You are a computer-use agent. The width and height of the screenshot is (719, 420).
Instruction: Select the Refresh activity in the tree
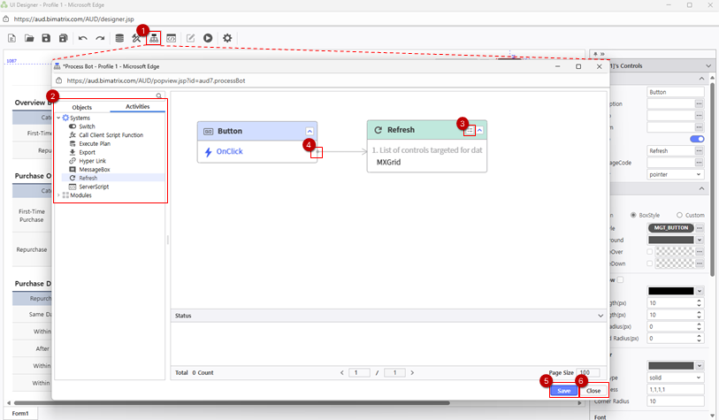(x=88, y=178)
